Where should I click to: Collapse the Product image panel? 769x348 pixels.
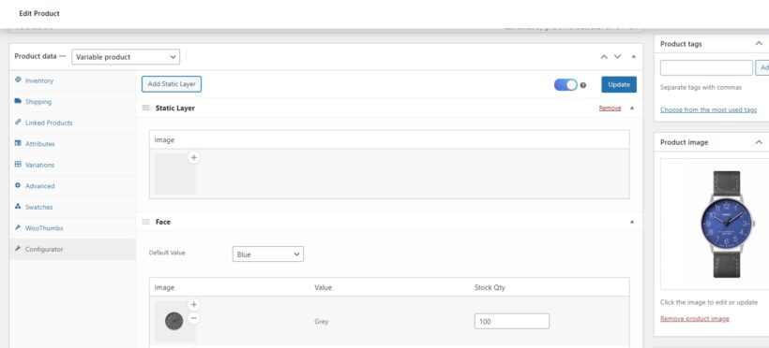759,142
